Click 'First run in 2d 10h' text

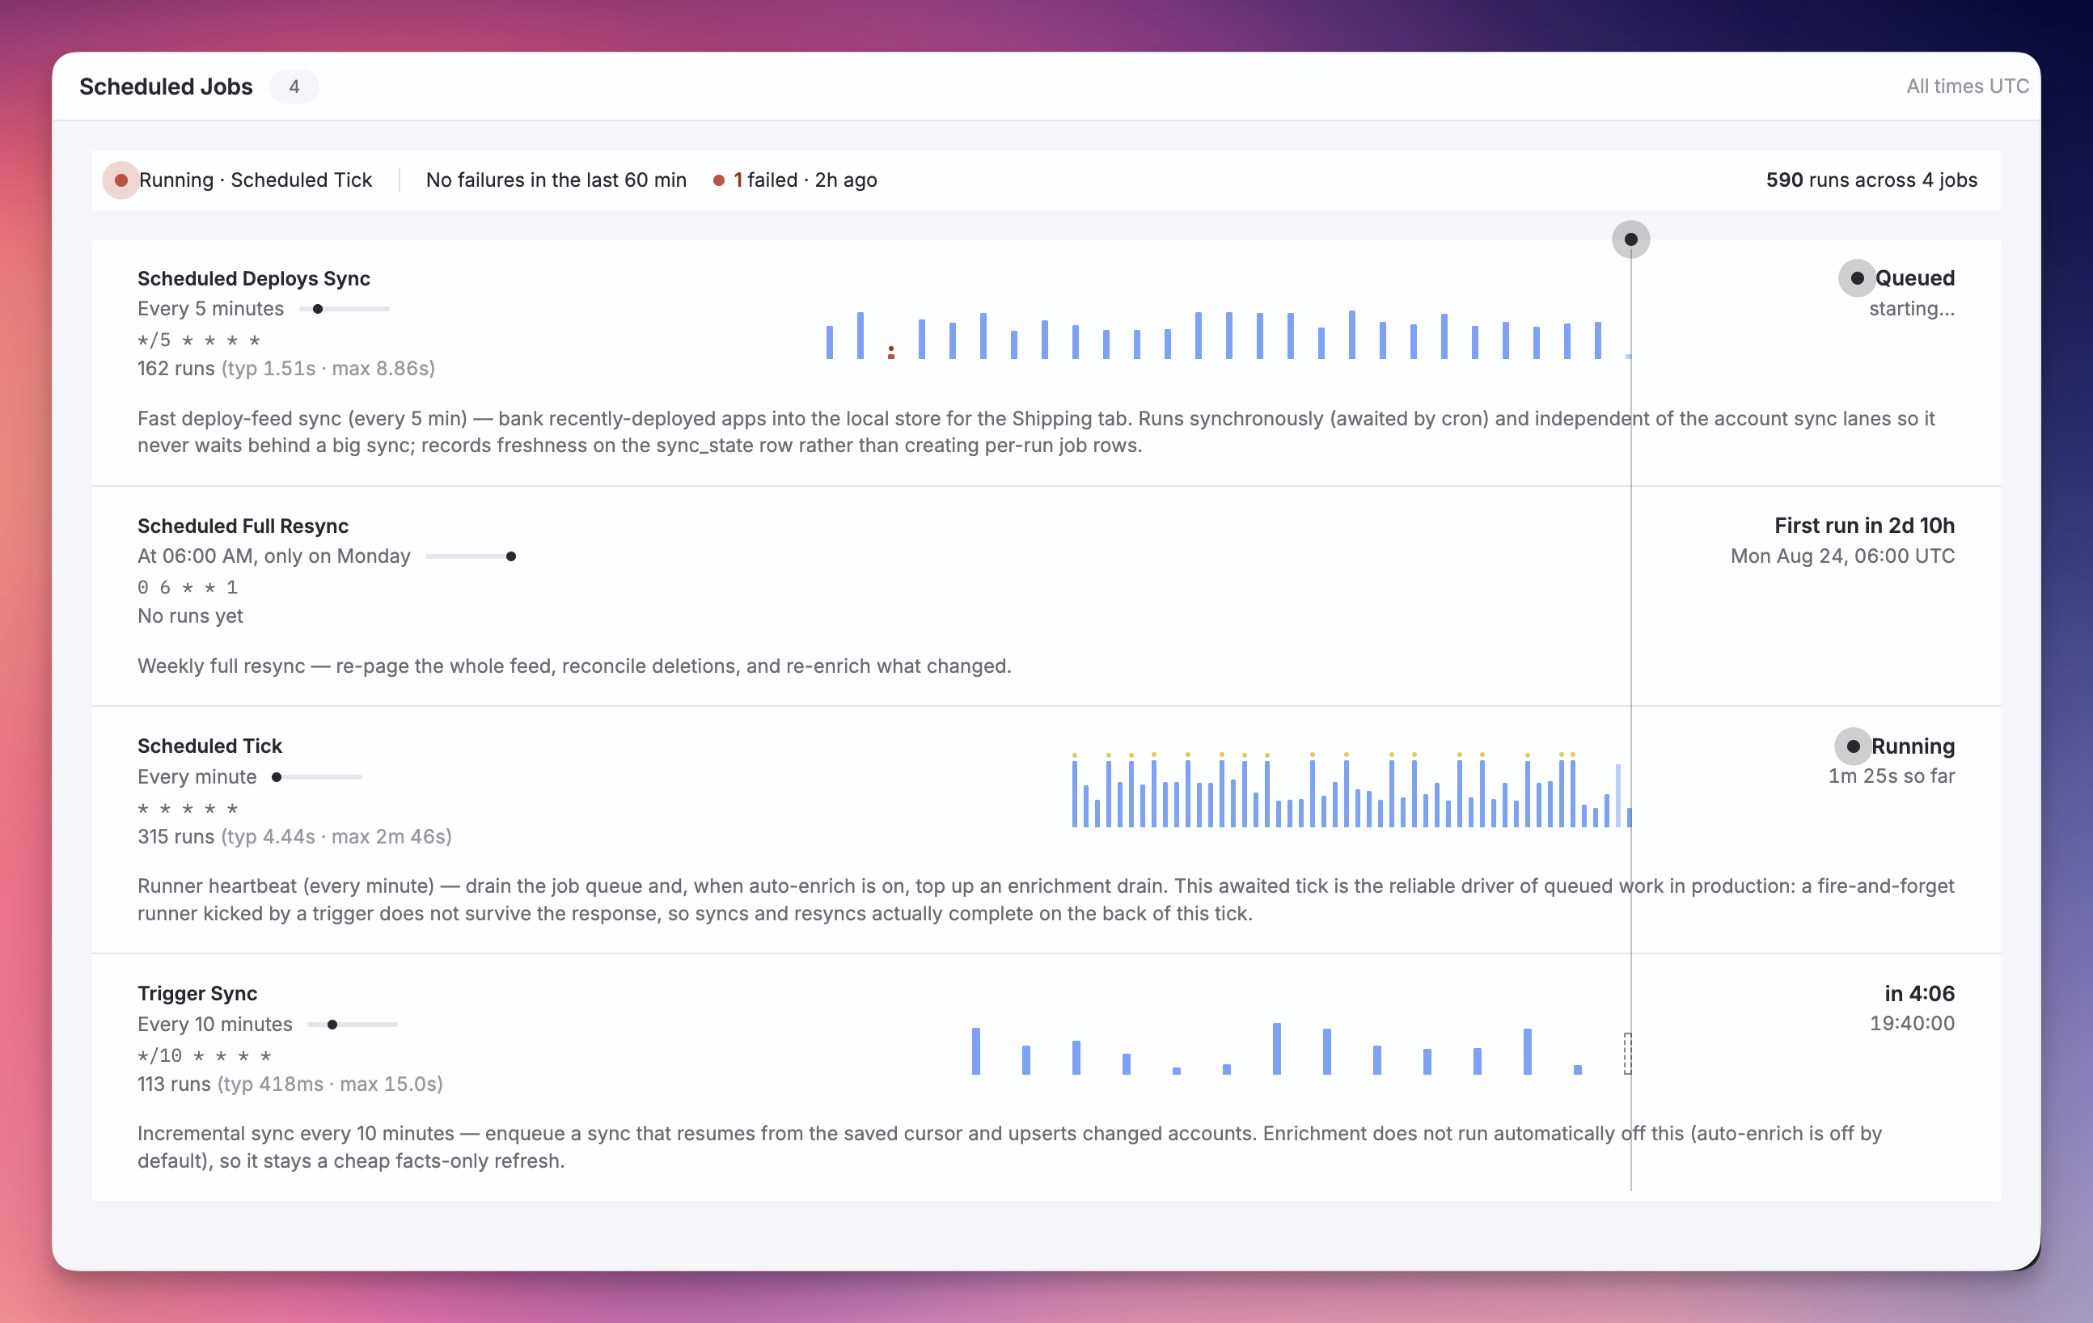coord(1864,526)
